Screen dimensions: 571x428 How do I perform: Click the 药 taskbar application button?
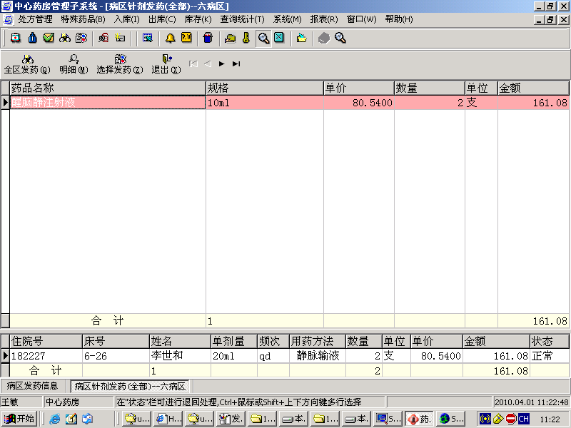(419, 419)
